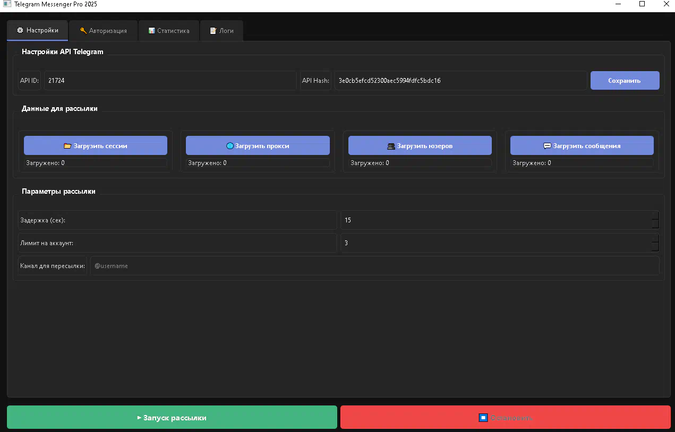Click 'Загружено: 0' under Загрузить прокси
This screenshot has width=675, height=432.
coord(258,163)
